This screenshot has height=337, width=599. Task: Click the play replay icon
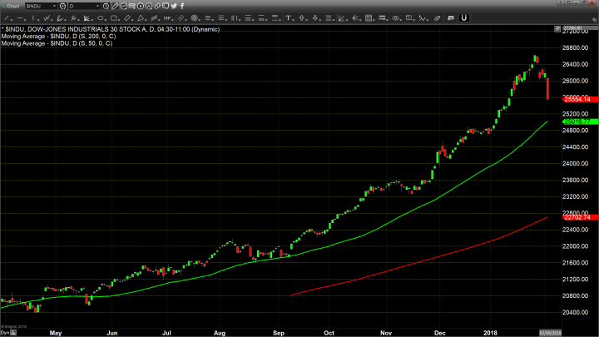click(141, 6)
